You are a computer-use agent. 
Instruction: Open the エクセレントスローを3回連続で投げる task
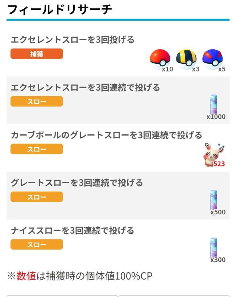(85, 88)
